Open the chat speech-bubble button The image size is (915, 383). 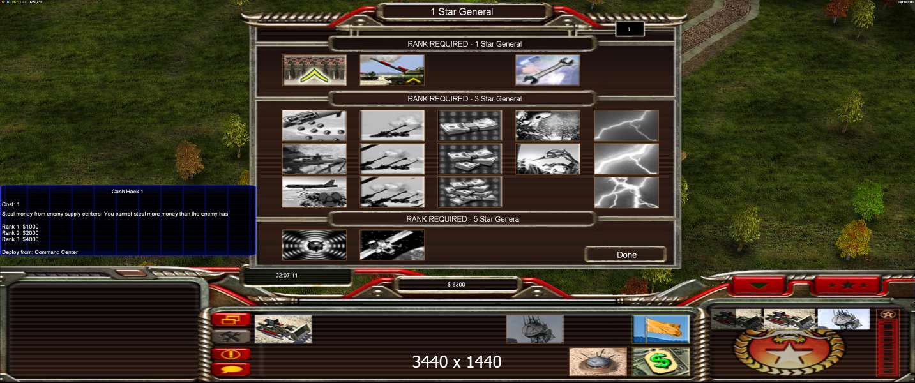(x=231, y=369)
